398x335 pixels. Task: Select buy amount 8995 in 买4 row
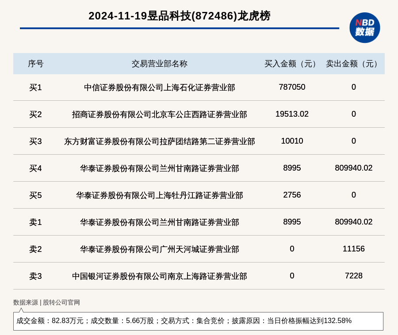pos(292,168)
